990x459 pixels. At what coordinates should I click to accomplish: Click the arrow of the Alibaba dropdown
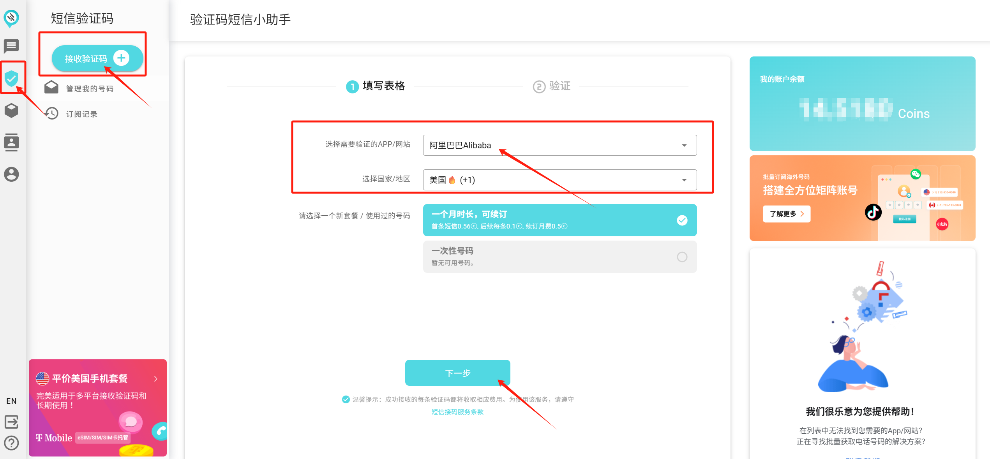click(684, 146)
